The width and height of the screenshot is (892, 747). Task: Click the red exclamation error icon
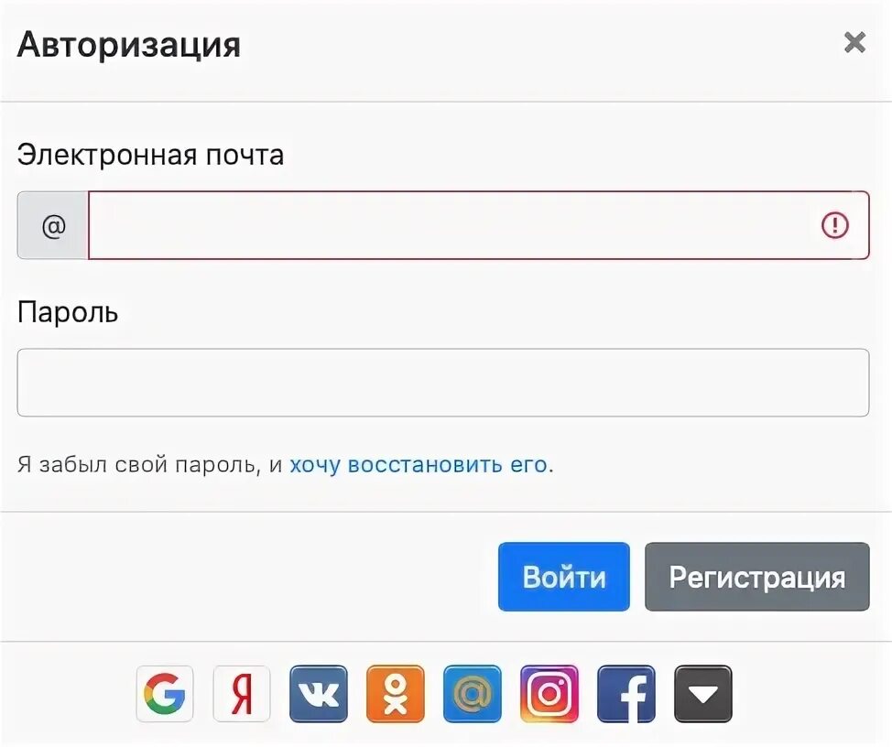[834, 225]
